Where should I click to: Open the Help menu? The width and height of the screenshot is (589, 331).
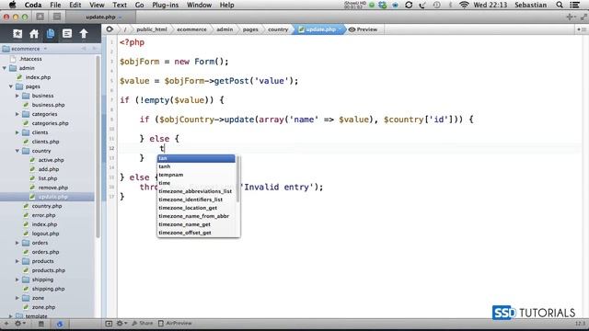pyautogui.click(x=226, y=5)
